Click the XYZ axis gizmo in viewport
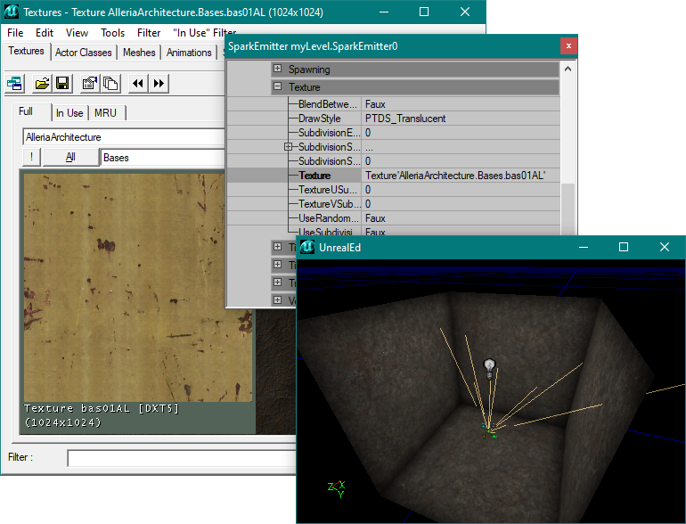Screen dimensions: 686x524 click(337, 489)
